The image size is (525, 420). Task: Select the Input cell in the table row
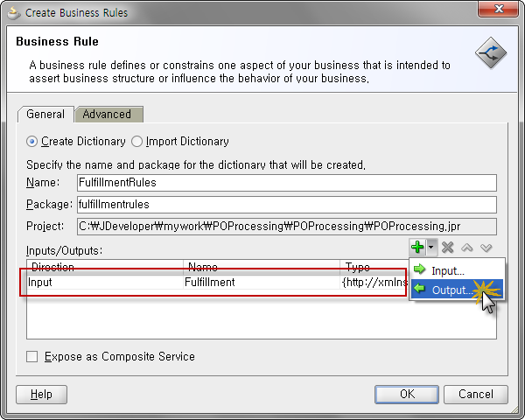(105, 283)
